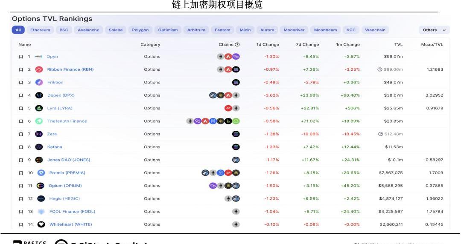Expand the Others chain dropdown
Screen dimensions: 461x244
[434, 30]
